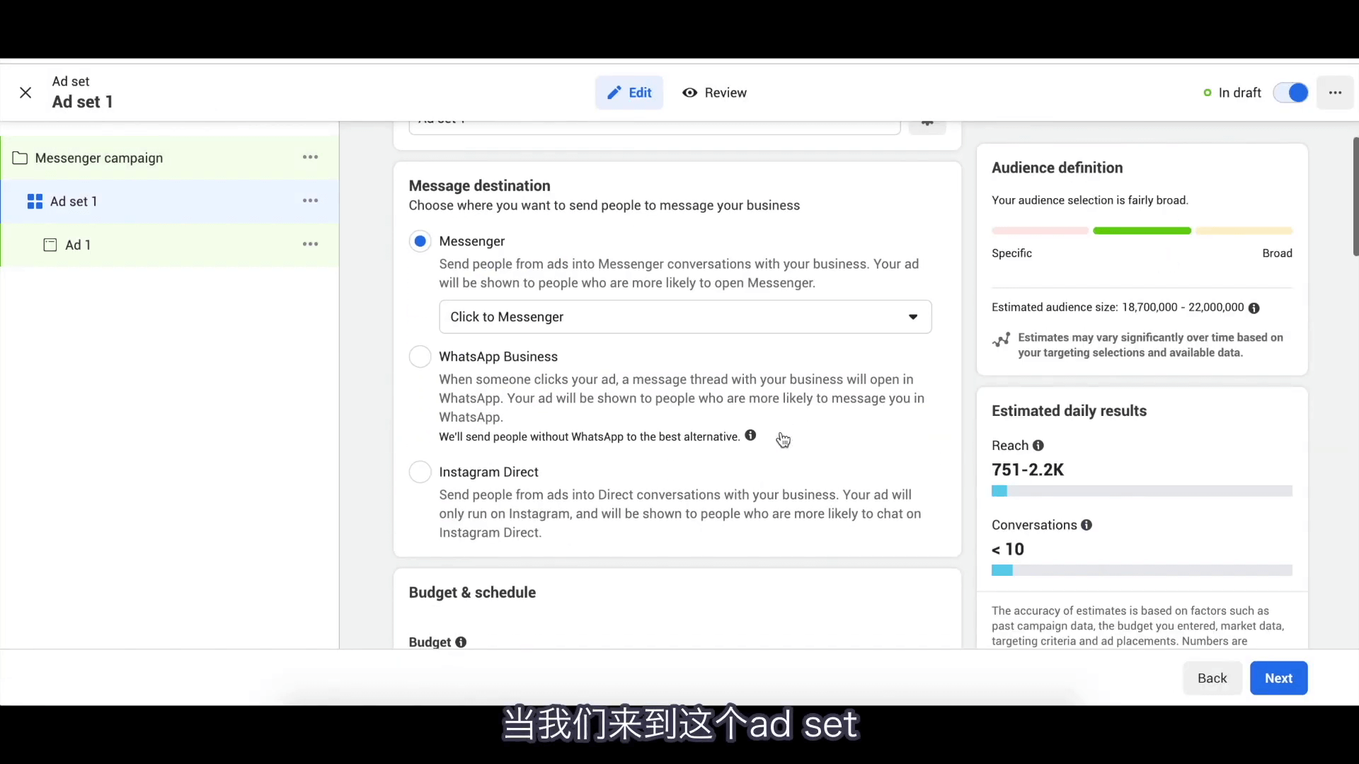Click the campaign folder icon
This screenshot has width=1359, height=764.
click(x=20, y=158)
